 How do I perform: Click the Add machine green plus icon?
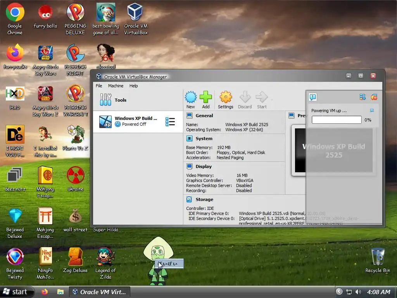pyautogui.click(x=205, y=100)
